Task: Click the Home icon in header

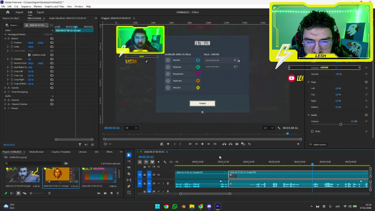Action: tap(8, 12)
